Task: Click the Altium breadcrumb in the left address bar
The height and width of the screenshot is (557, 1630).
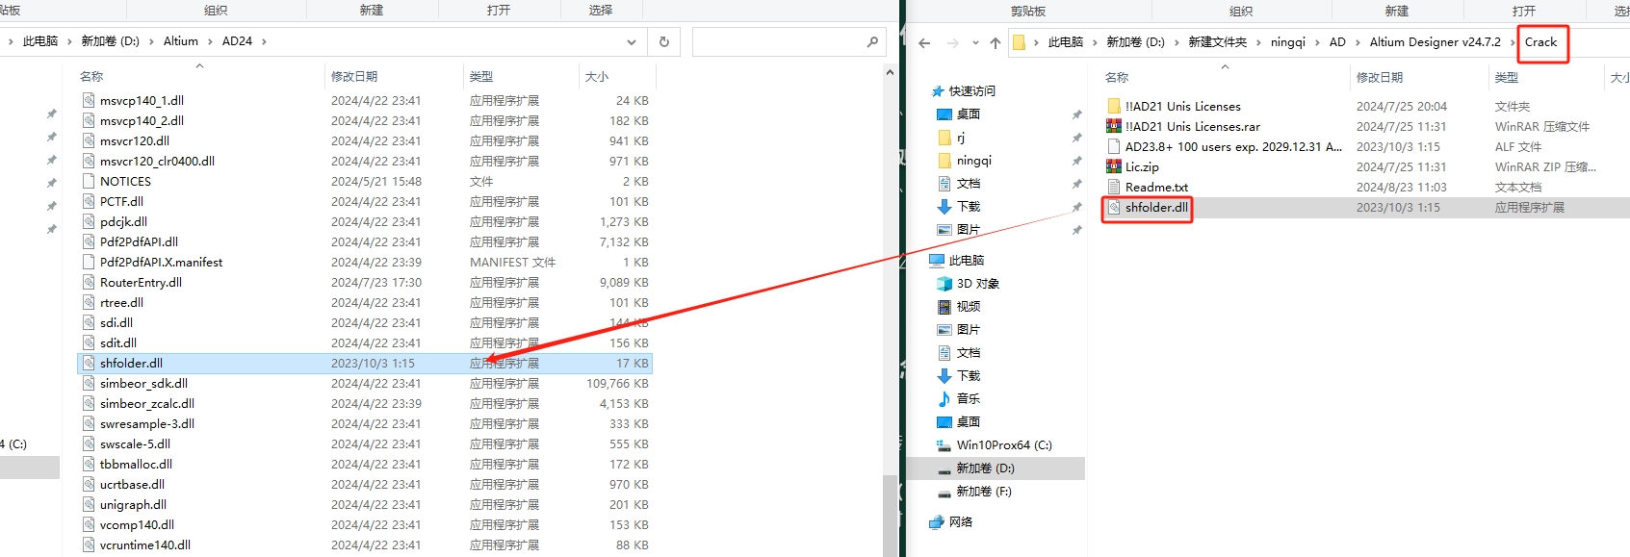Action: (180, 41)
